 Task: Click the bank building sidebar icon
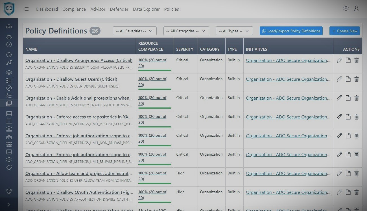pos(9,129)
